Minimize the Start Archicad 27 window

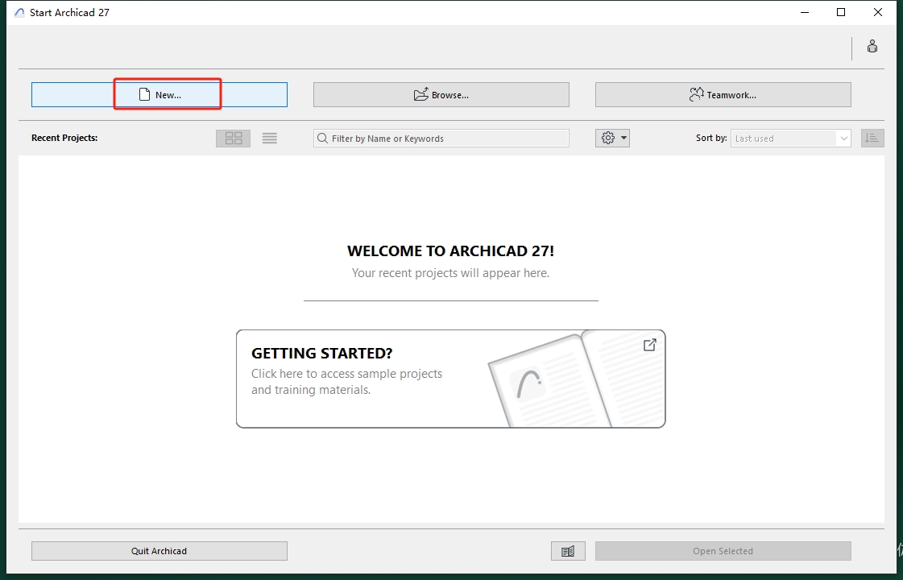click(805, 12)
